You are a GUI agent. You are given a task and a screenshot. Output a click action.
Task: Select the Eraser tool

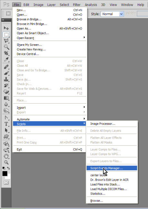pos(6,92)
